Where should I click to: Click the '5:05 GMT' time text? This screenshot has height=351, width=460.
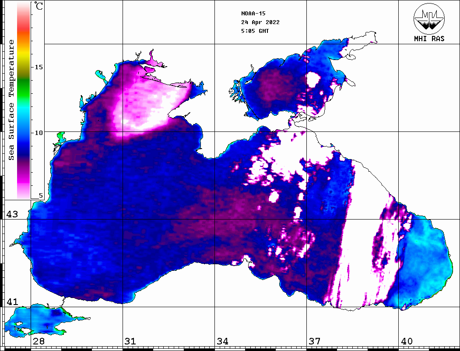(x=255, y=31)
